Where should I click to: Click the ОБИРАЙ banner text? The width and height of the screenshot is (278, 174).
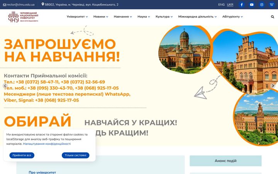(x=37, y=121)
